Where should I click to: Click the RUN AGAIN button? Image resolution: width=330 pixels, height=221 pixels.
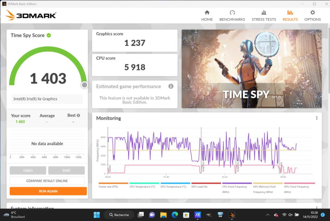pos(48,191)
